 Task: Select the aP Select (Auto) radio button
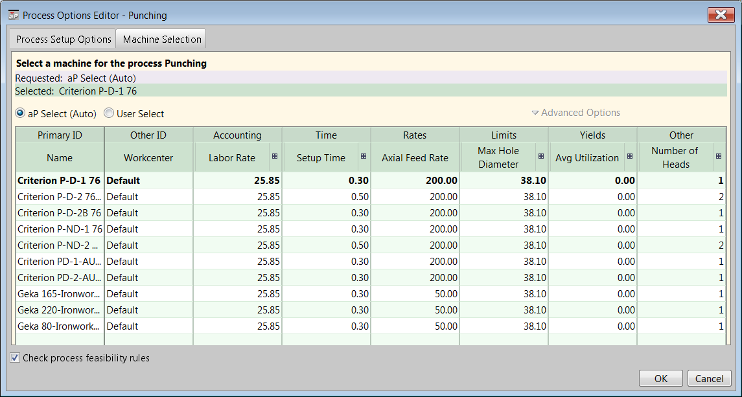click(20, 113)
